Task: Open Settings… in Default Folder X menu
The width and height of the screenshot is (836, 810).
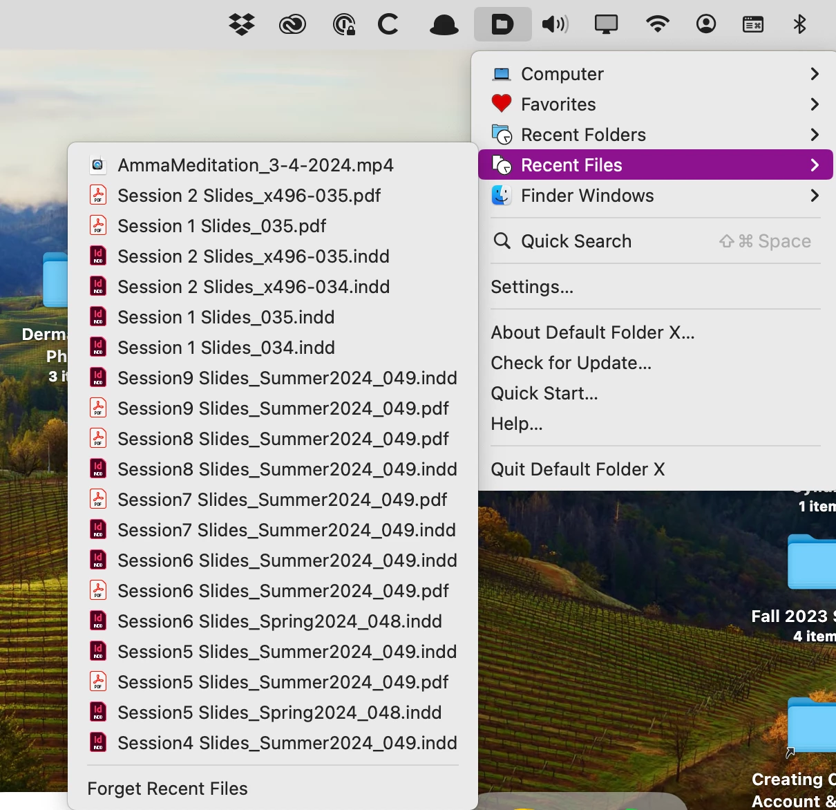Action: click(655, 287)
